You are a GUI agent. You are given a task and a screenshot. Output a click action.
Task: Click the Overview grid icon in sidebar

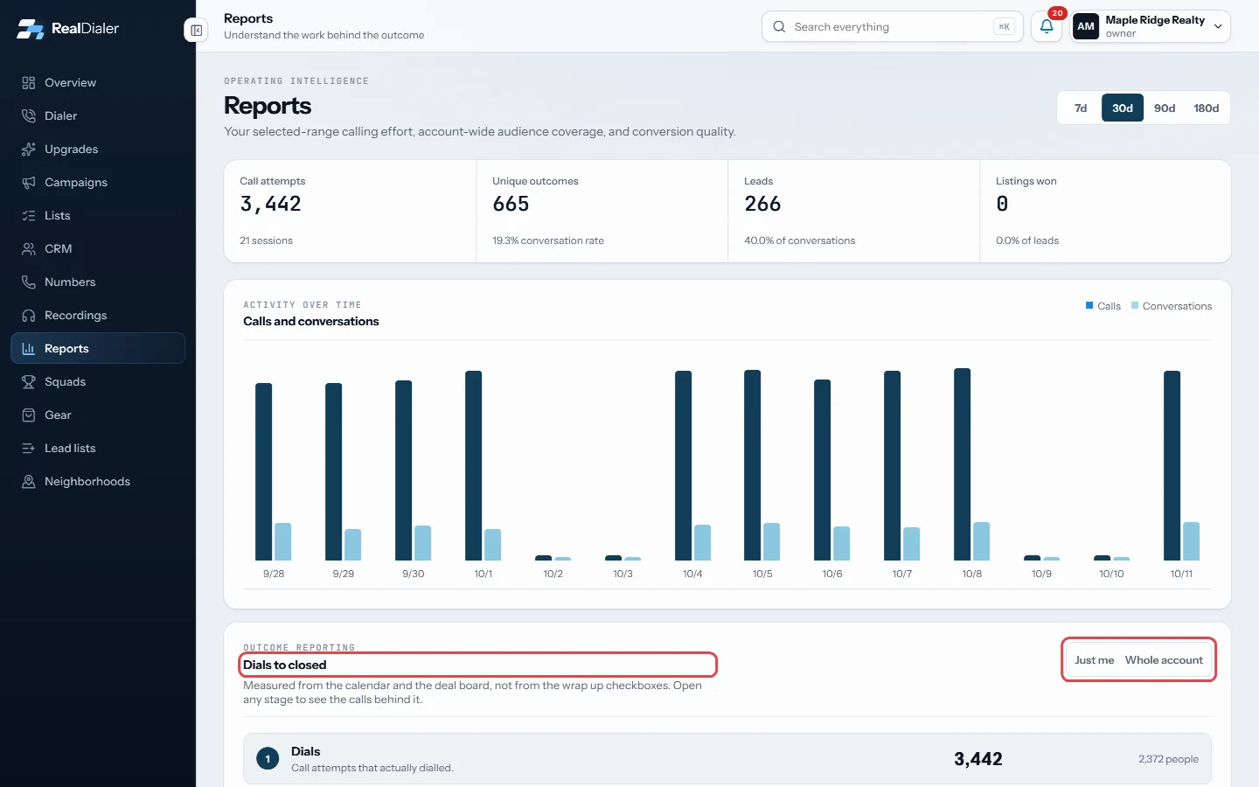[29, 83]
